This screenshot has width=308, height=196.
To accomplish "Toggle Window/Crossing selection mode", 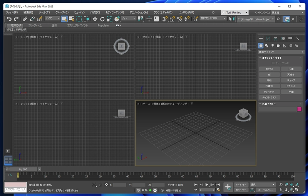I will [x=86, y=19].
